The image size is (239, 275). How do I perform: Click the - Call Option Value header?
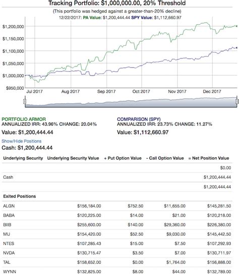tap(165, 158)
